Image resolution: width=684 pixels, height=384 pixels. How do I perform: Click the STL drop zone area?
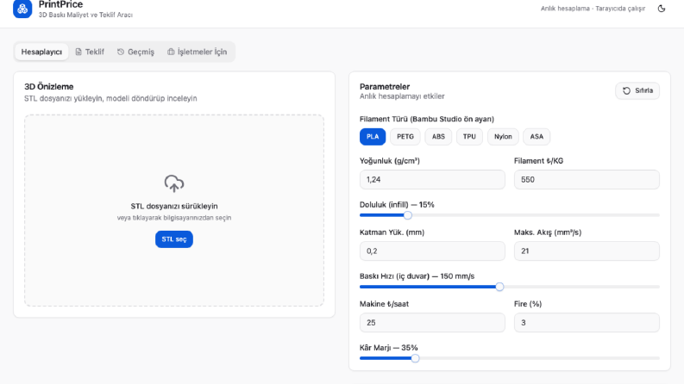(x=174, y=210)
